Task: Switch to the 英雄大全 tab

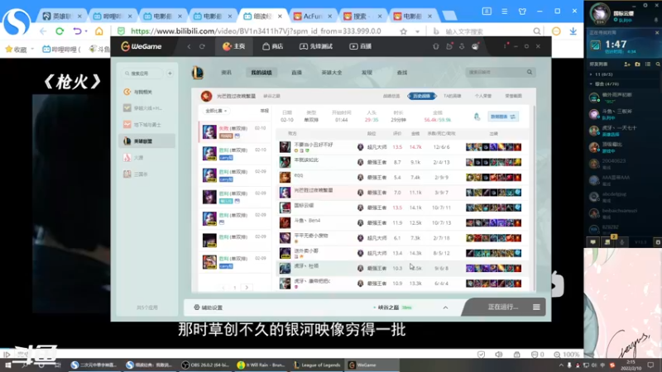Action: (x=332, y=73)
